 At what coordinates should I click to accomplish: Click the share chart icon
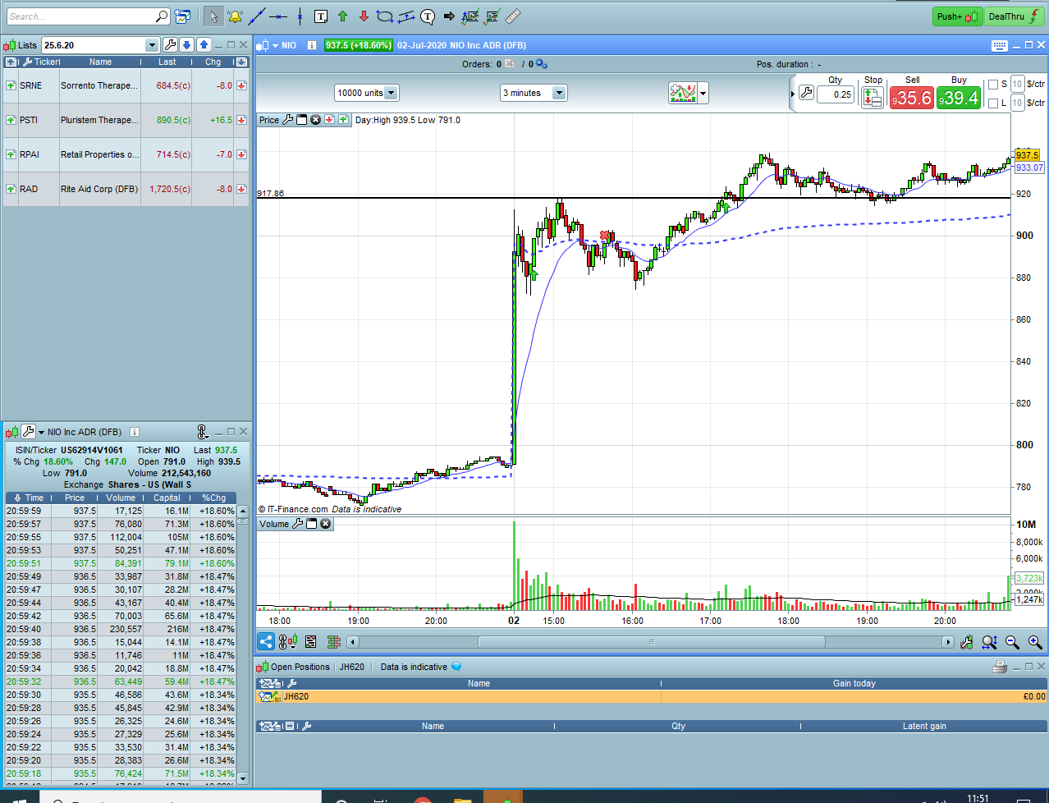coord(266,641)
